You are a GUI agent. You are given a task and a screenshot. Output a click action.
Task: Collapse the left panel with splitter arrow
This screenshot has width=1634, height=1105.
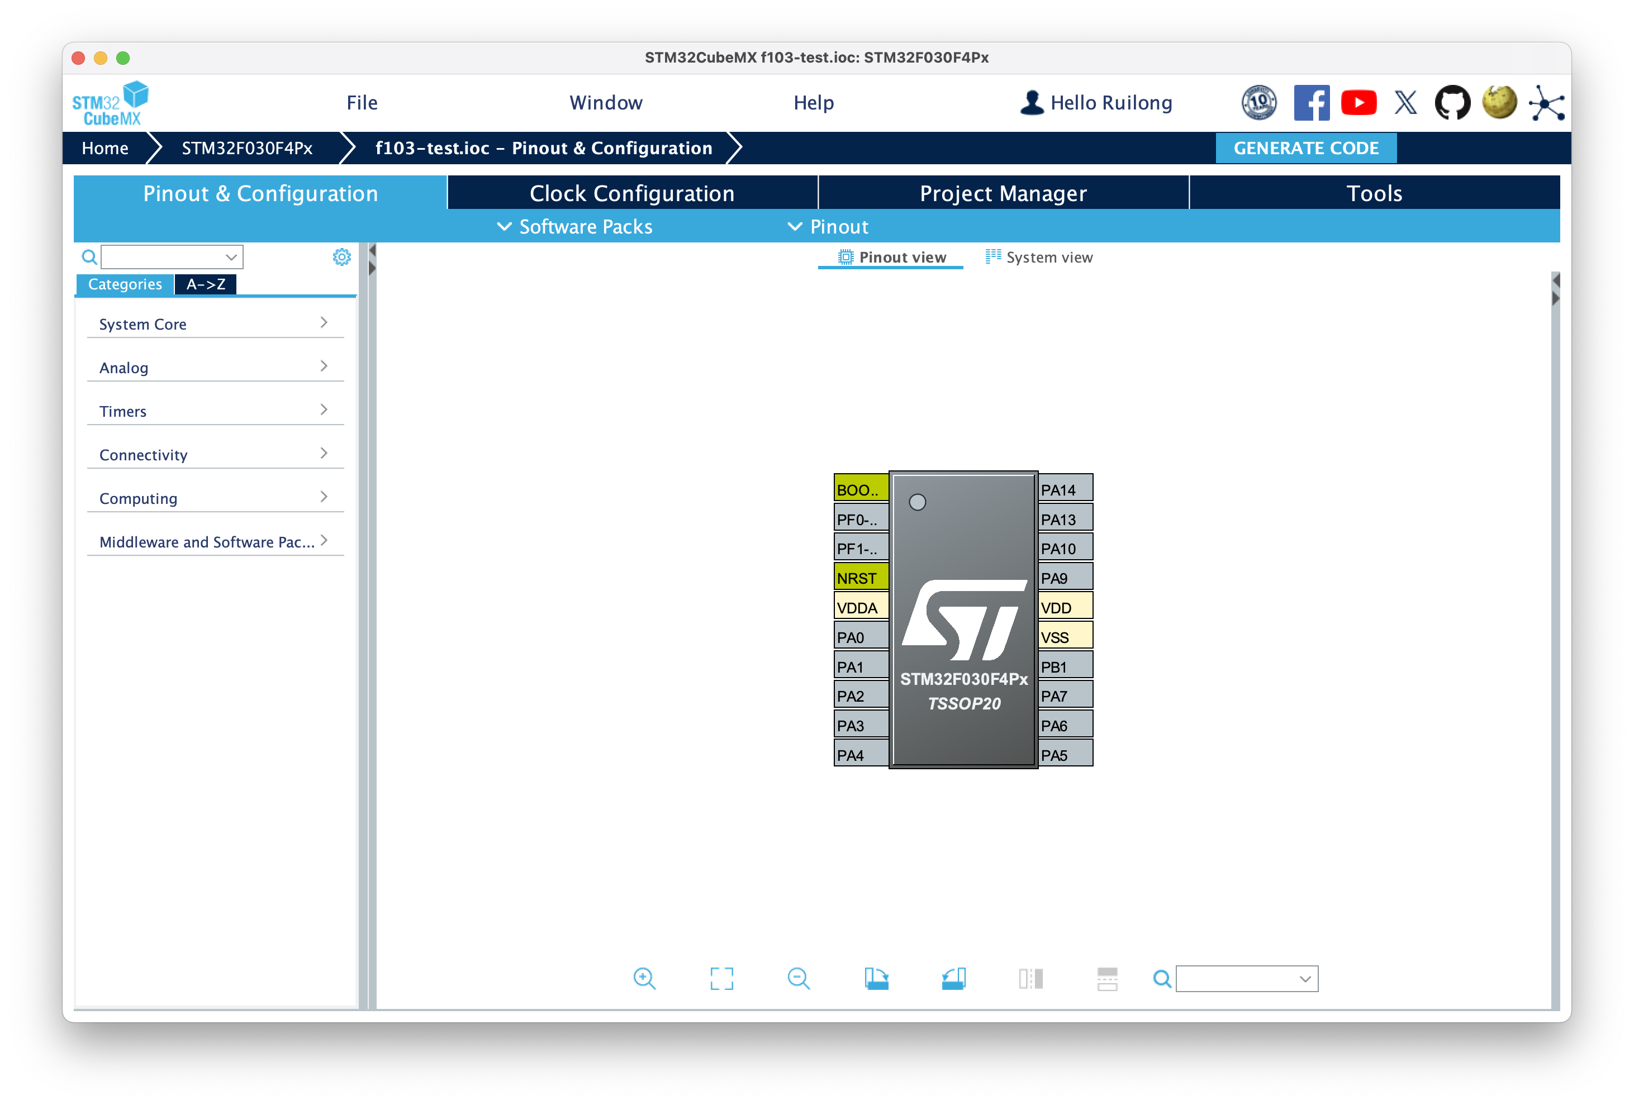372,250
